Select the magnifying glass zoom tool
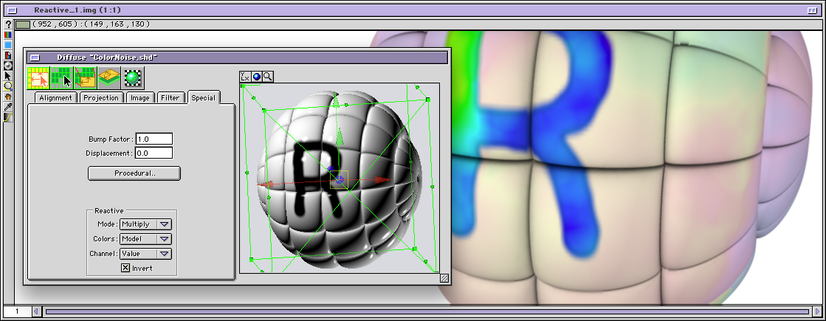 (8, 86)
